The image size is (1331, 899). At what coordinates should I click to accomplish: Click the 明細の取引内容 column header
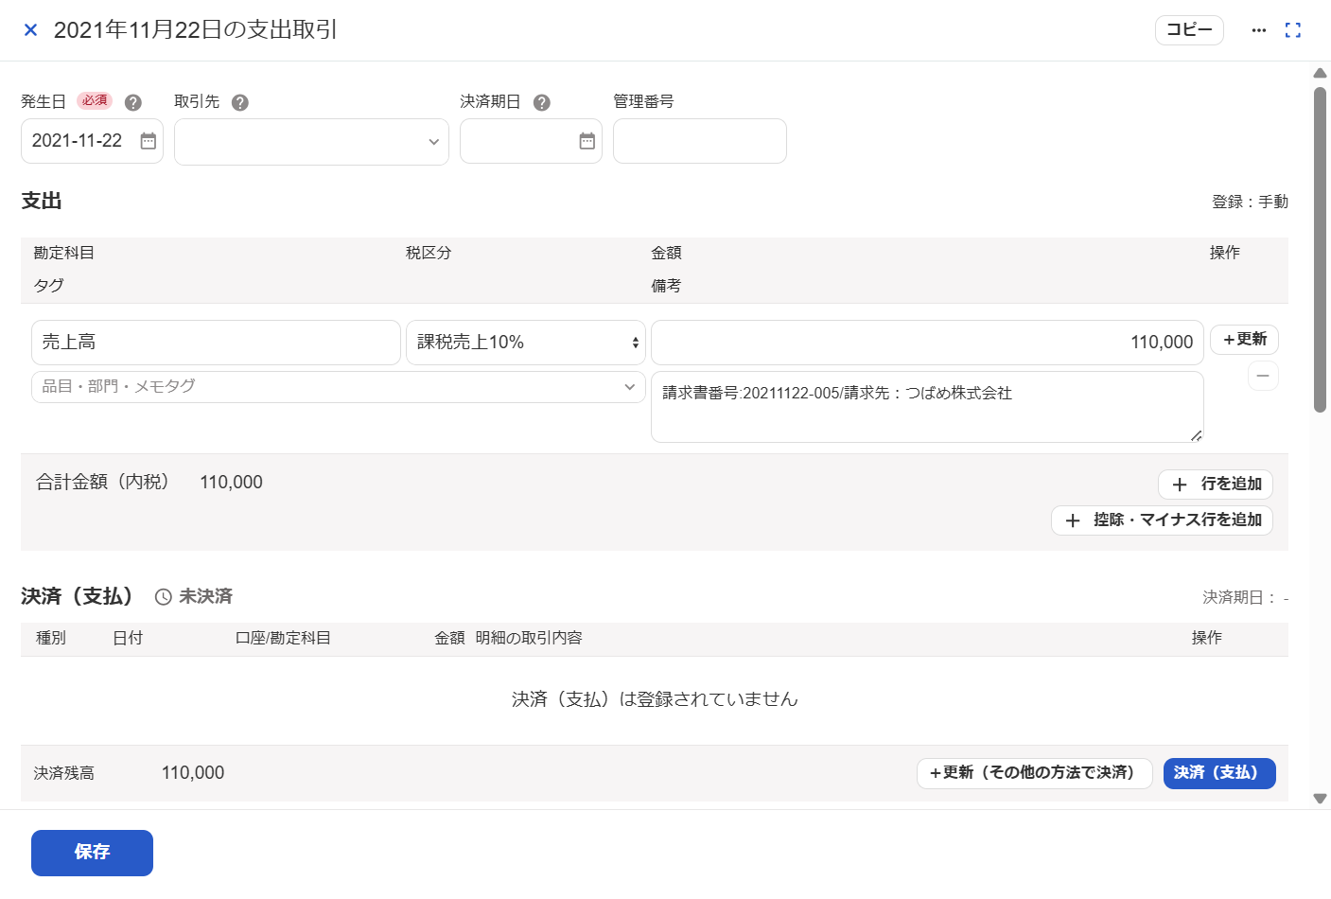(x=529, y=639)
